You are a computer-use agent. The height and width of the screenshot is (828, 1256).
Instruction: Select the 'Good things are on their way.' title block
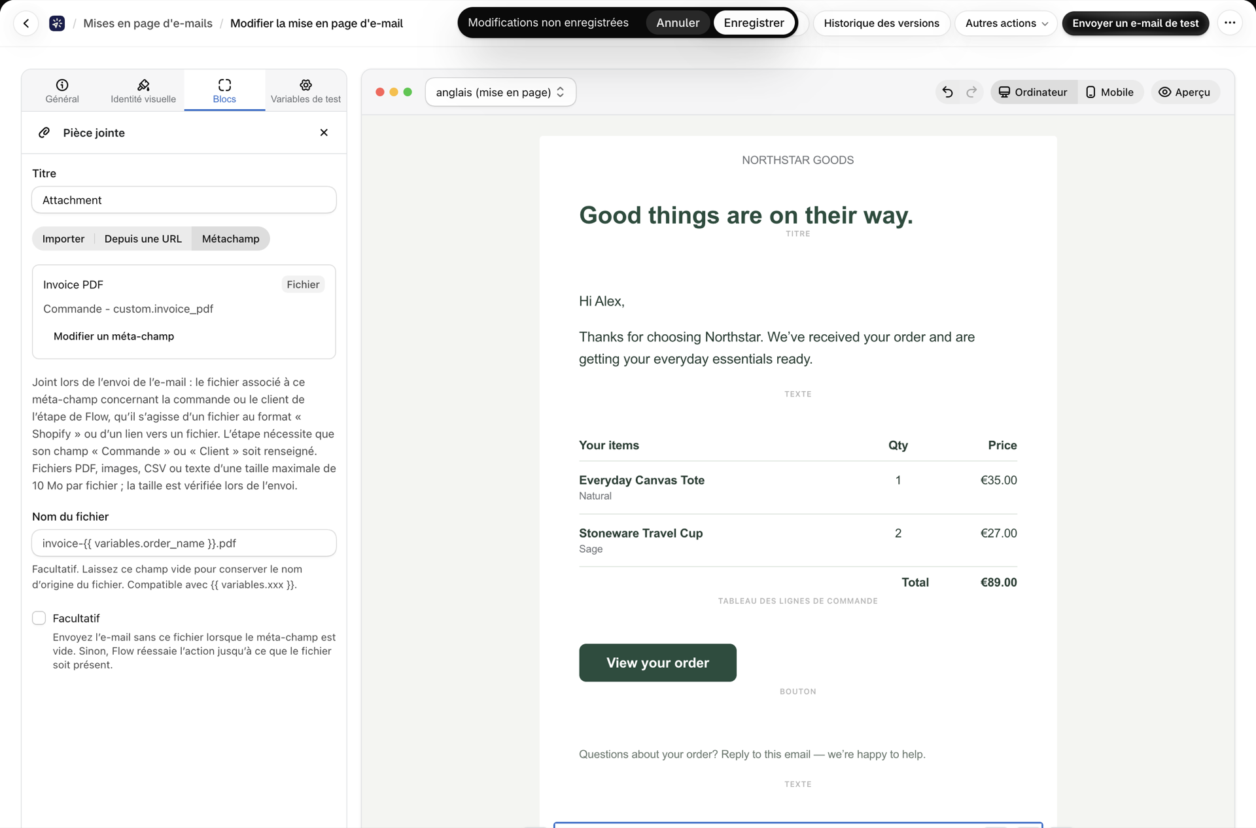click(746, 215)
